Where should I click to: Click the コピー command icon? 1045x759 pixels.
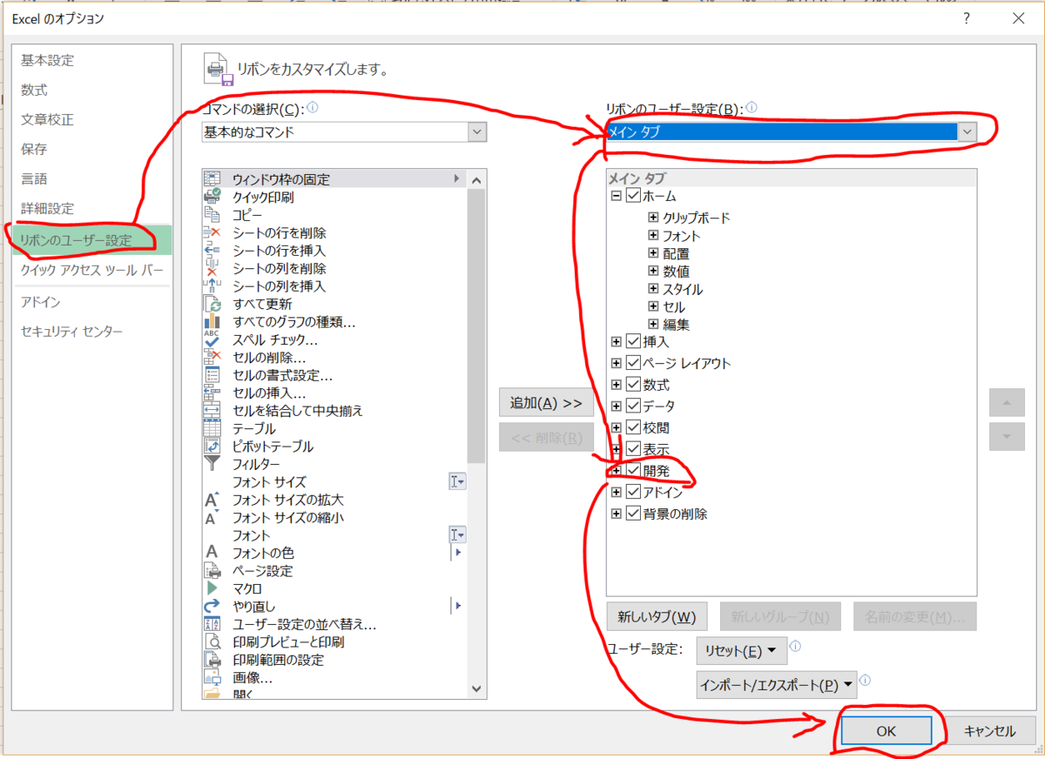click(212, 214)
